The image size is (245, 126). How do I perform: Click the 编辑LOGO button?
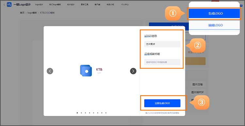point(214,25)
